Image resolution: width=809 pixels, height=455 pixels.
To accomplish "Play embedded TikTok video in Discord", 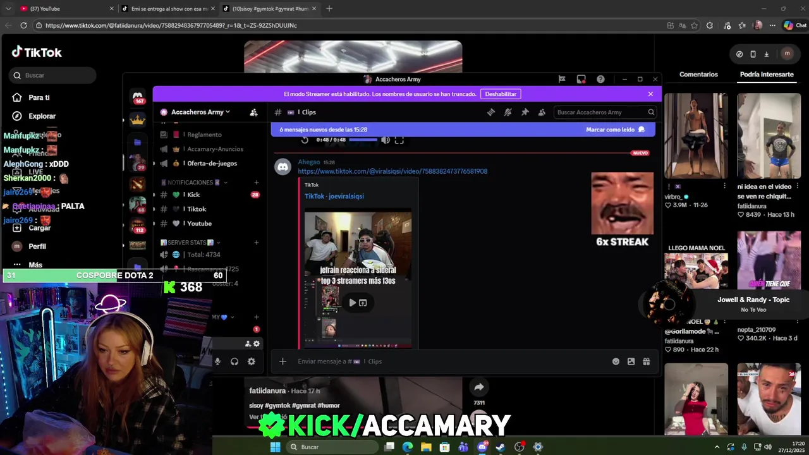I will coord(352,303).
